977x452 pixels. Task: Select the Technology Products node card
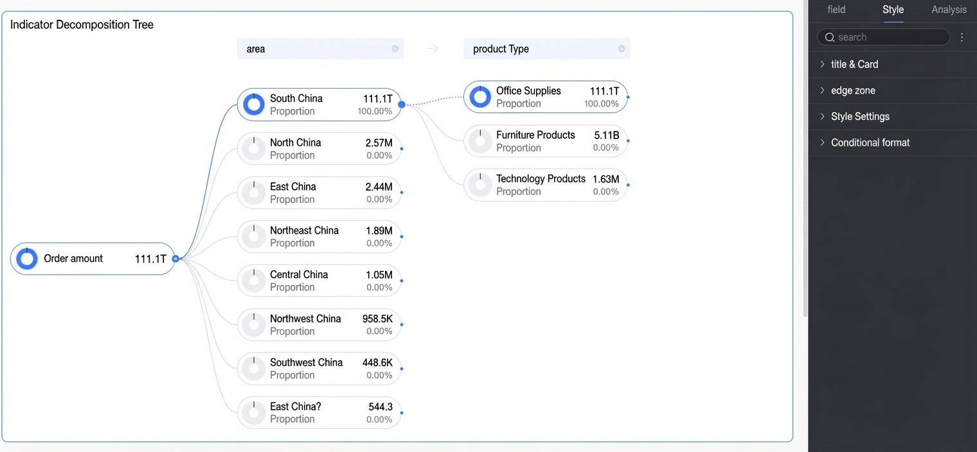(546, 185)
